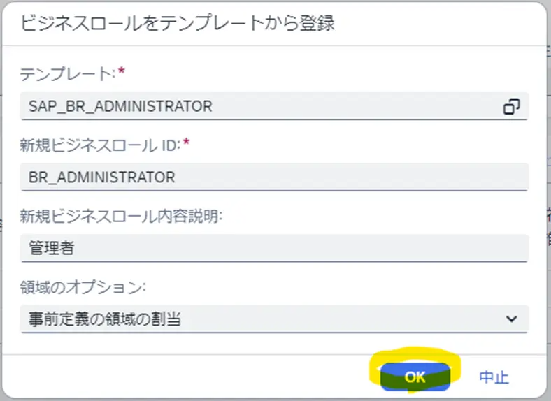Click the selected value 事前定義の領域の割当 text
551x401 pixels.
click(105, 319)
